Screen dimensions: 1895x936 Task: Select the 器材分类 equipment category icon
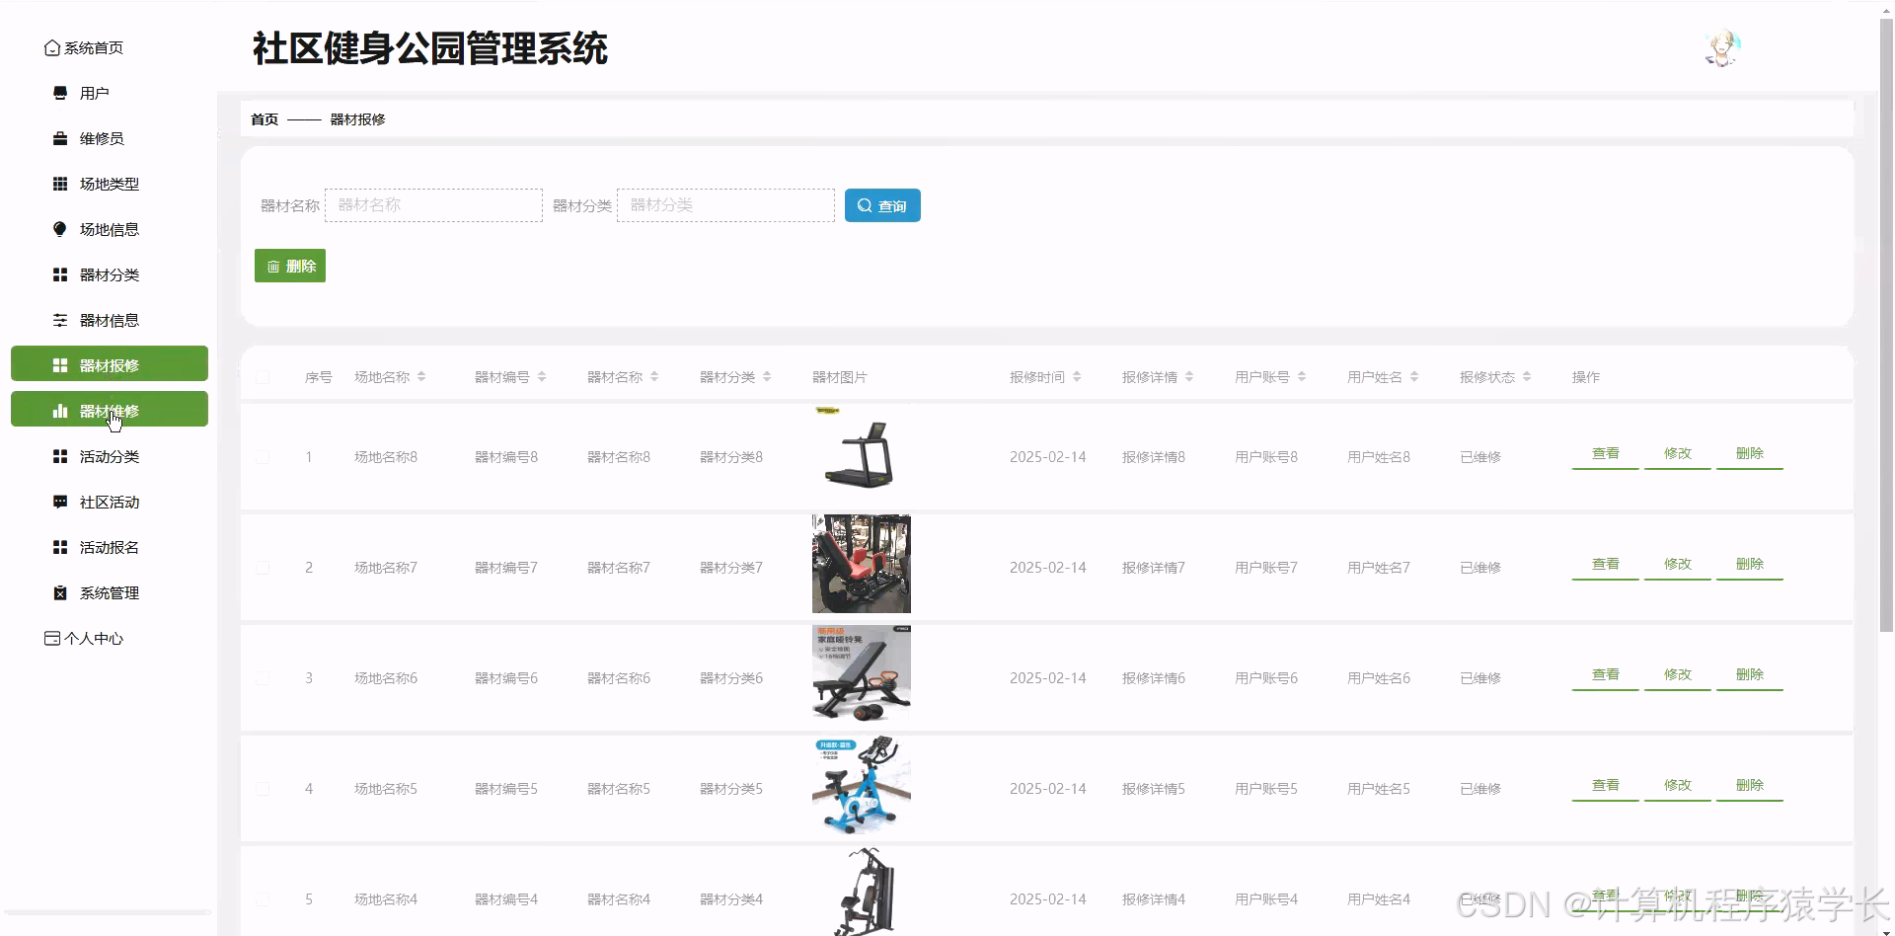tap(58, 274)
